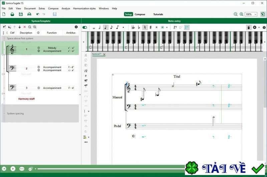267x177 pixels.
Task: Click the open file icon
Action: click(12, 14)
